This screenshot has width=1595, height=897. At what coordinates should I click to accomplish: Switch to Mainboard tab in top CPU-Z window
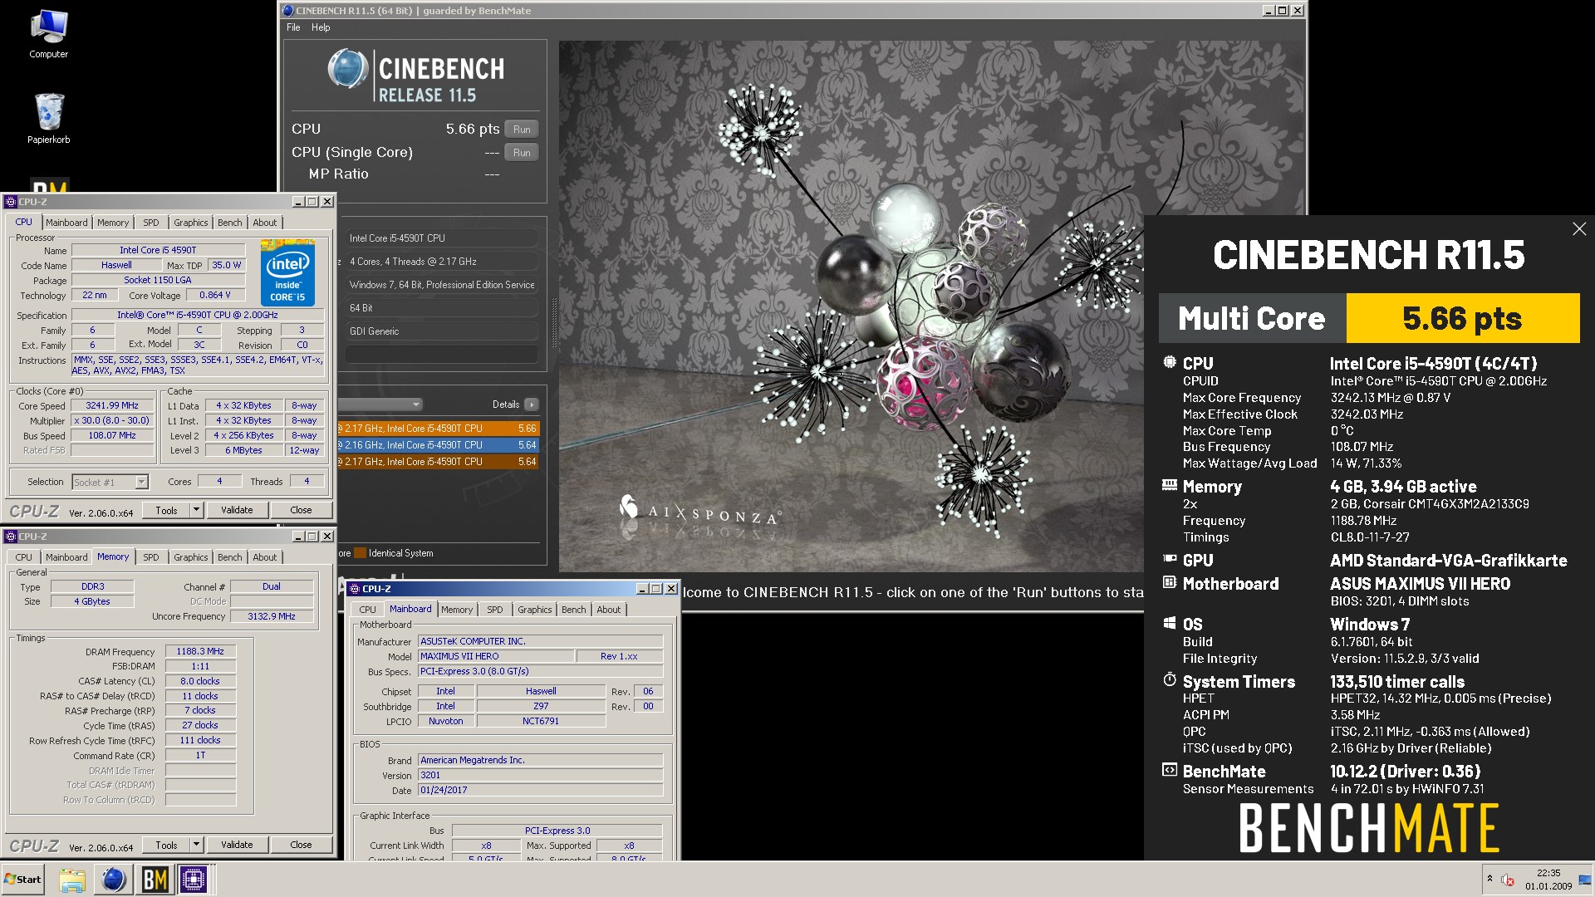click(66, 223)
